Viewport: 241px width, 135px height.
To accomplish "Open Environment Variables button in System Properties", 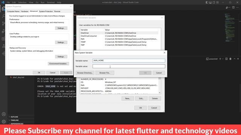I will [x=58, y=63].
